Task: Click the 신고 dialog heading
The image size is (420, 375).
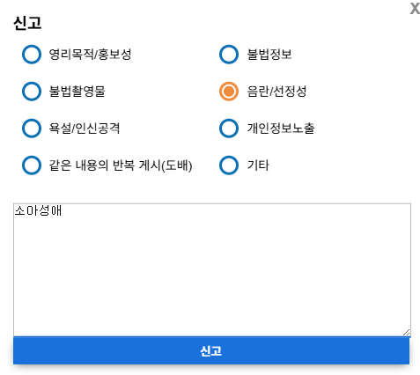Action: click(27, 23)
